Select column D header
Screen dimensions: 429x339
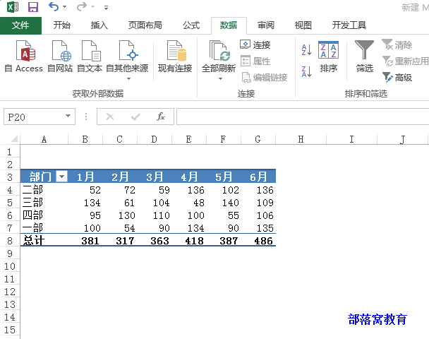(155, 139)
